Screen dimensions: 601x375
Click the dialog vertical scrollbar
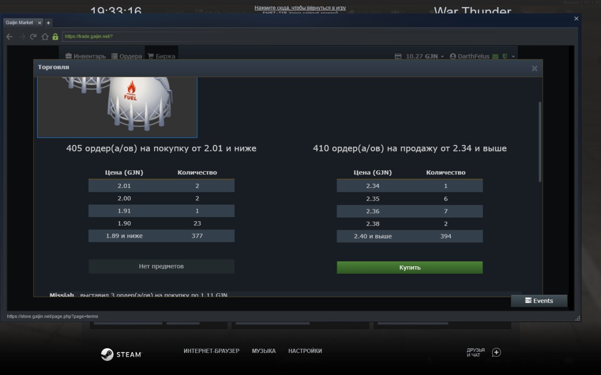[x=540, y=142]
